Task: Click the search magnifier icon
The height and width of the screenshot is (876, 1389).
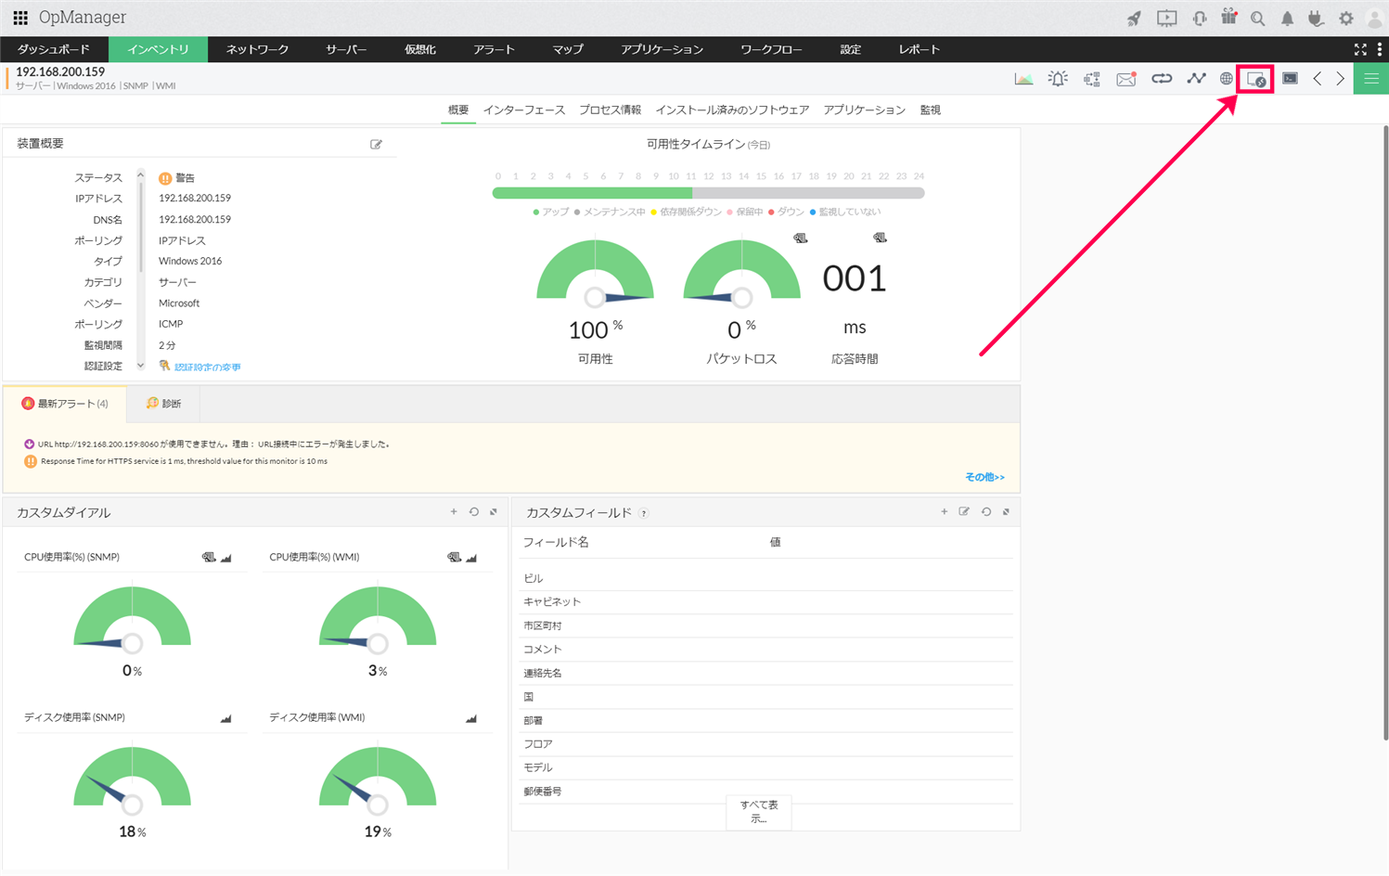Action: coord(1257,18)
